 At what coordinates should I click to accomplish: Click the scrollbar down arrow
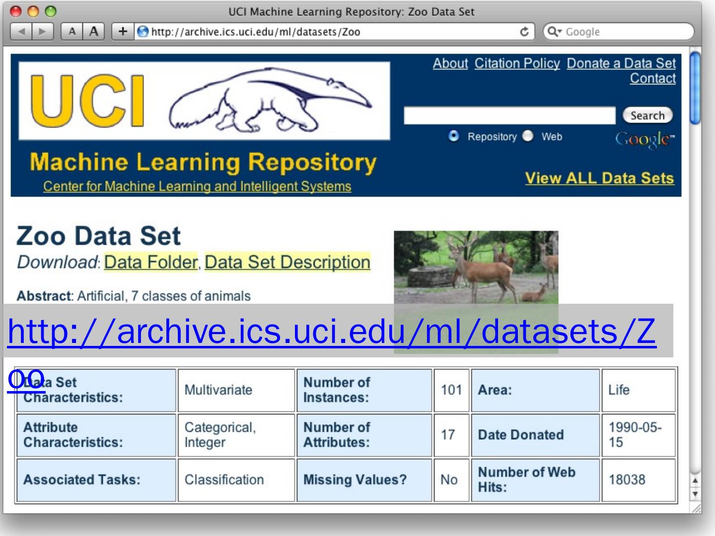[695, 494]
